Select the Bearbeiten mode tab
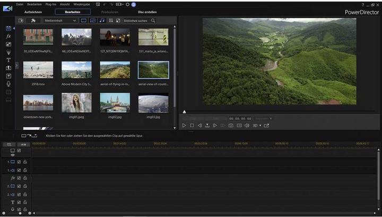Screen dimensions: 382x217 73,12
